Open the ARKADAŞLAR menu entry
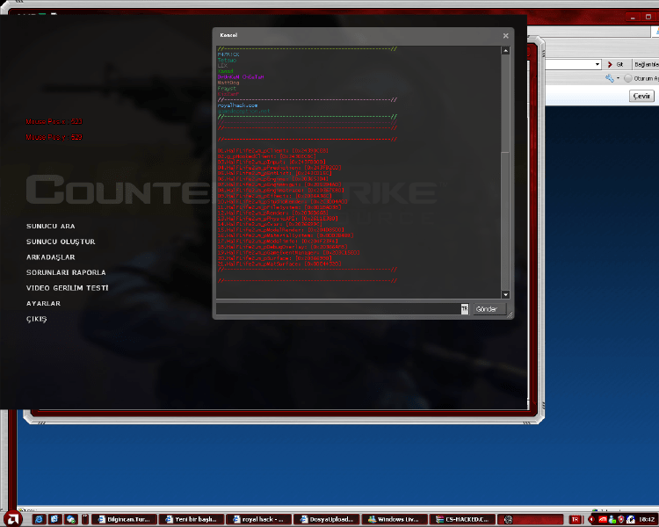659x527 pixels. point(50,257)
